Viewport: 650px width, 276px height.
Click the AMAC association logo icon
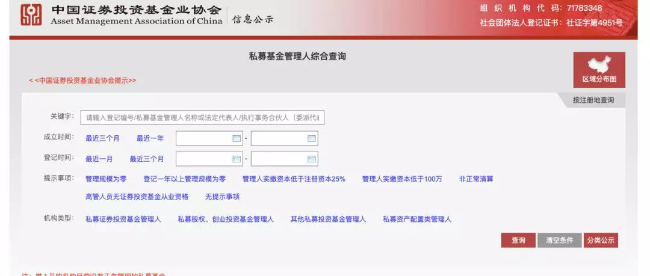click(x=31, y=14)
